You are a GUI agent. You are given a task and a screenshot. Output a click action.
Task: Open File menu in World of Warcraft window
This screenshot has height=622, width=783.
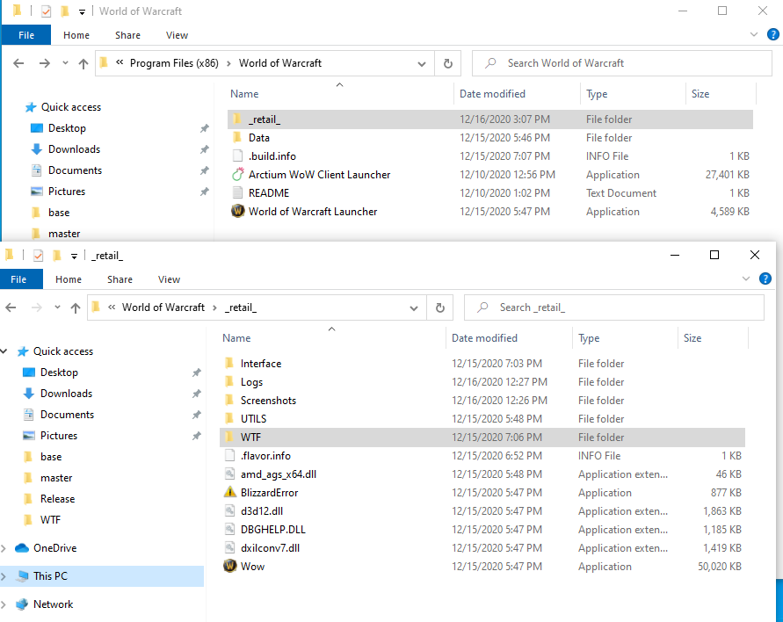(26, 35)
